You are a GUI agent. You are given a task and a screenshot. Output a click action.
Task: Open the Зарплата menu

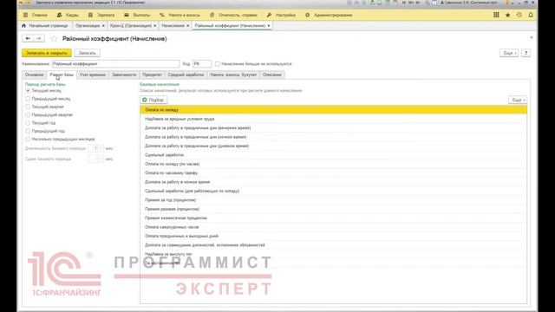tap(101, 16)
